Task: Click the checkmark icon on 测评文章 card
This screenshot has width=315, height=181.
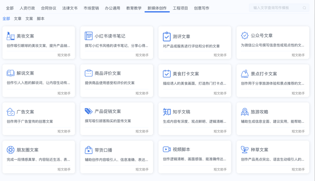Action: click(167, 36)
